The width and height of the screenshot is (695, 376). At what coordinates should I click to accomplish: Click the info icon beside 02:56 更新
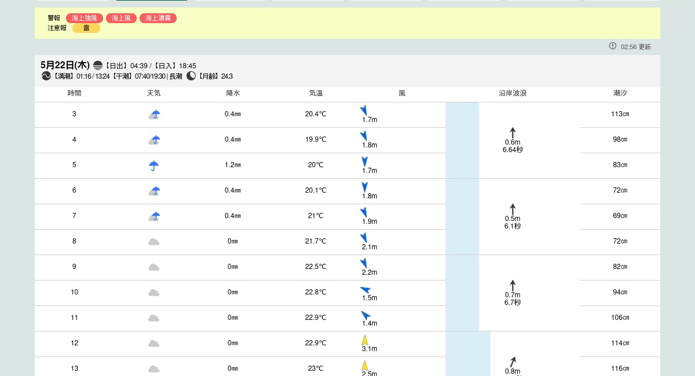click(613, 46)
